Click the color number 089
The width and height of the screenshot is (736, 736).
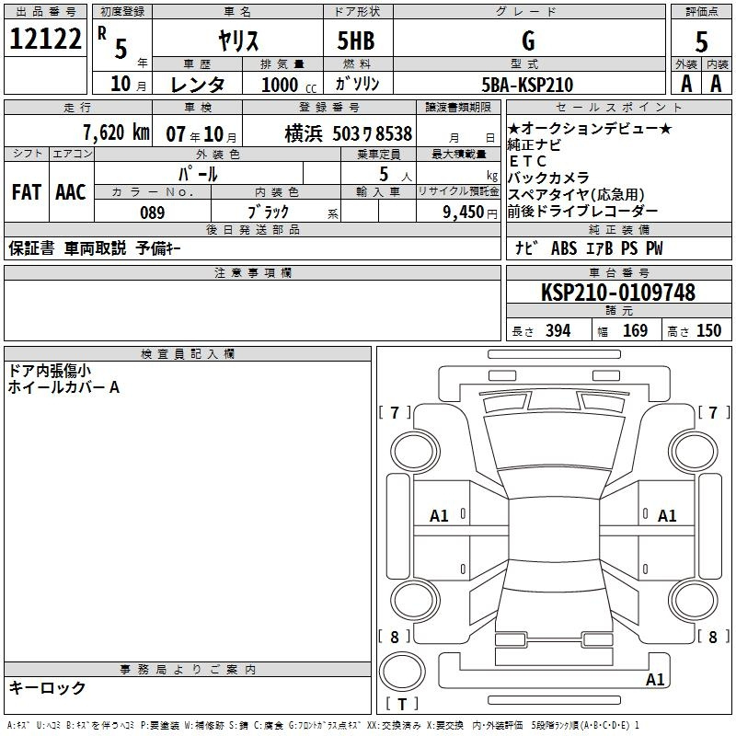[153, 213]
